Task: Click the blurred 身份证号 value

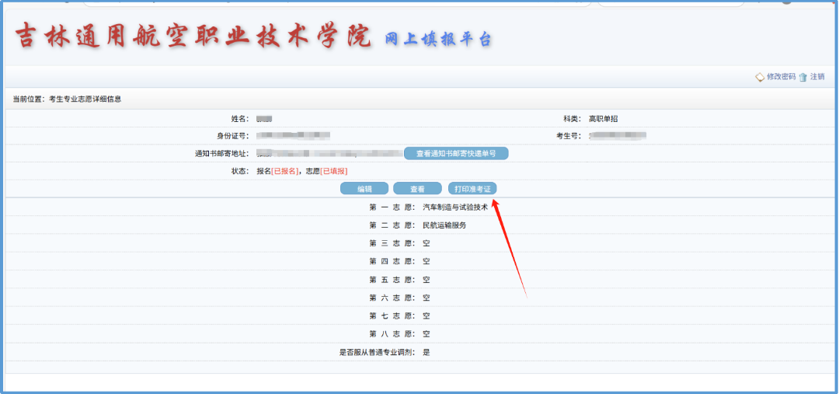Action: pos(294,136)
